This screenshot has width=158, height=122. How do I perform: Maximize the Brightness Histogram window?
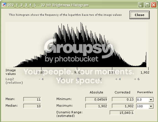point(147,5)
